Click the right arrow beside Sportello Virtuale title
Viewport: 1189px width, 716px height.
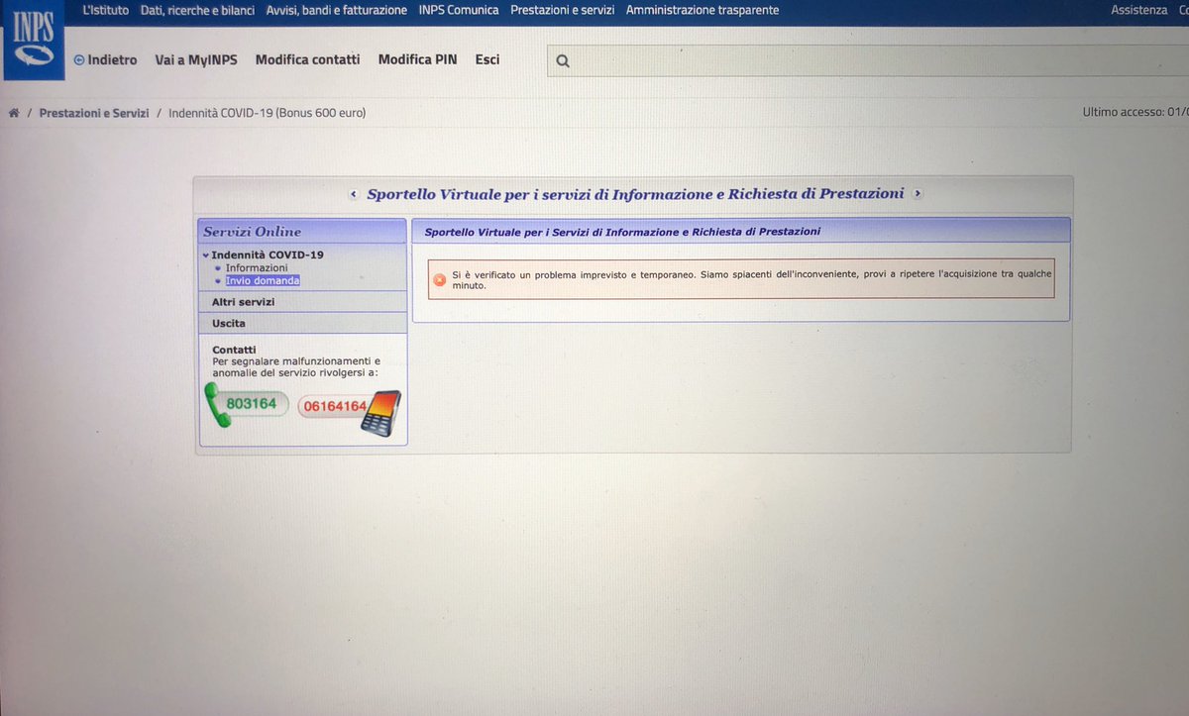click(x=918, y=194)
